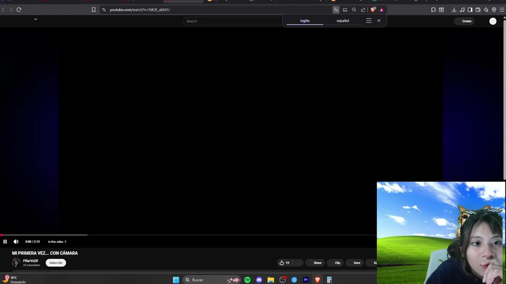Open Brave Leo AI sparkle icon

[x=486, y=9]
